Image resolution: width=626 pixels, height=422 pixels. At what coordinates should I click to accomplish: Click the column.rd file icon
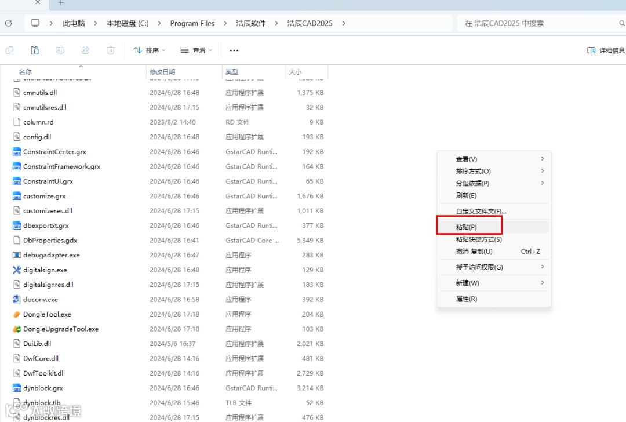17,122
